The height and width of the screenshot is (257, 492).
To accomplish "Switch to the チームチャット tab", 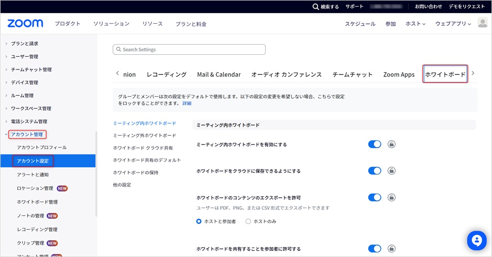I will pos(353,75).
